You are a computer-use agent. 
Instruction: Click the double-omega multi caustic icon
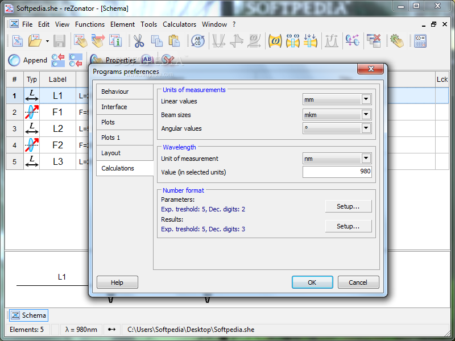293,41
